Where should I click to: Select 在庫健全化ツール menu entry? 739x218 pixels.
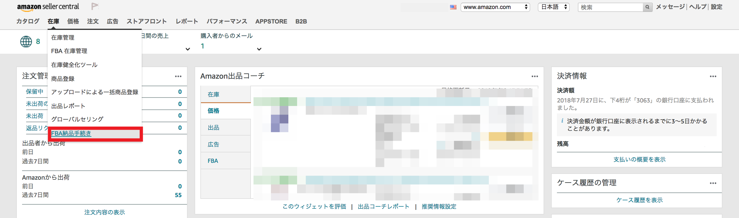point(74,65)
